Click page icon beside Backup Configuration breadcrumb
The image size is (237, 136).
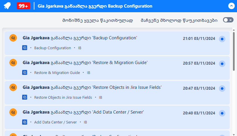pos(25,48)
